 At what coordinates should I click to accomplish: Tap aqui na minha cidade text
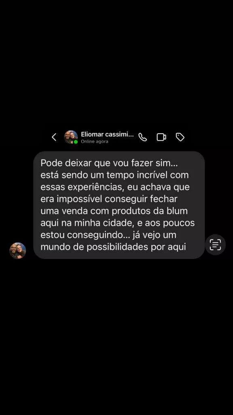(x=87, y=223)
